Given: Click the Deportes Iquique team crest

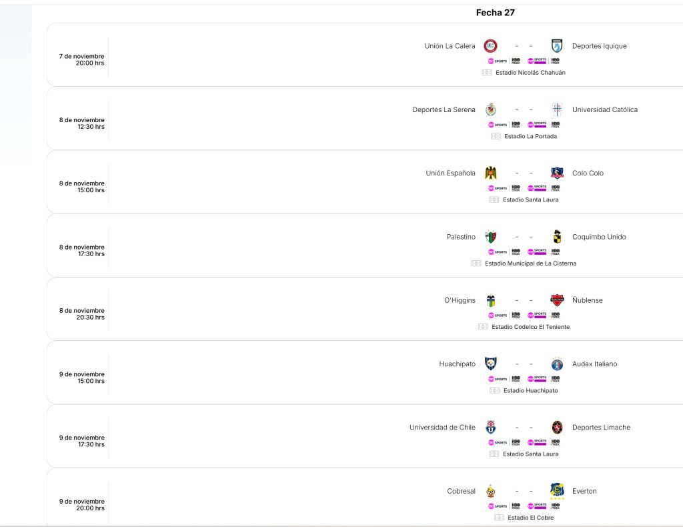Looking at the screenshot, I should [557, 46].
